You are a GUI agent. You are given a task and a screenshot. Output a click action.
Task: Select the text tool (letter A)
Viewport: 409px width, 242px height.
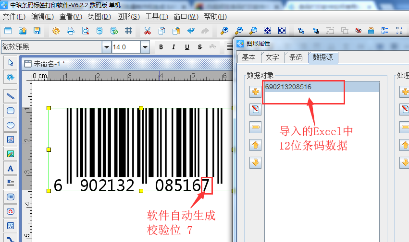click(x=11, y=168)
